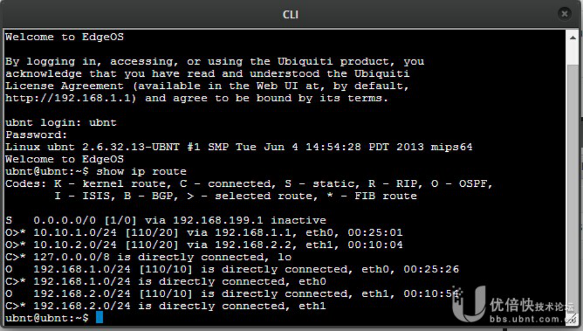Click the 10.10.2.0/24 OSPF route entry
The height and width of the screenshot is (331, 583).
[x=204, y=245]
